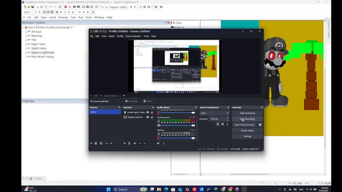The height and width of the screenshot is (192, 342).
Task: Add a new scene with plus icon
Action: (91, 143)
